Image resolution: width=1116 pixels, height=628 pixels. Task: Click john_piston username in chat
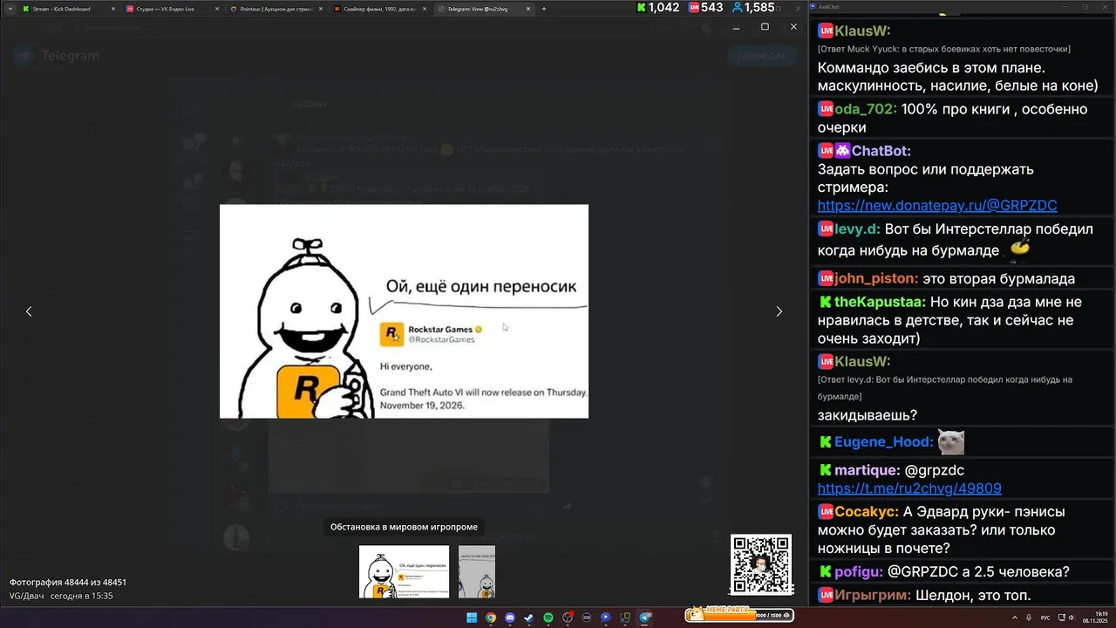[x=876, y=279]
